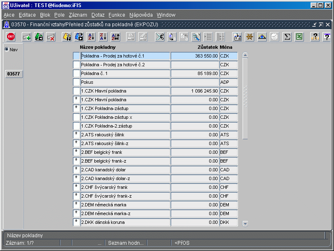Viewport: 334px width, 251px height.
Task: Click the scissors cut icon
Action: tap(160, 37)
